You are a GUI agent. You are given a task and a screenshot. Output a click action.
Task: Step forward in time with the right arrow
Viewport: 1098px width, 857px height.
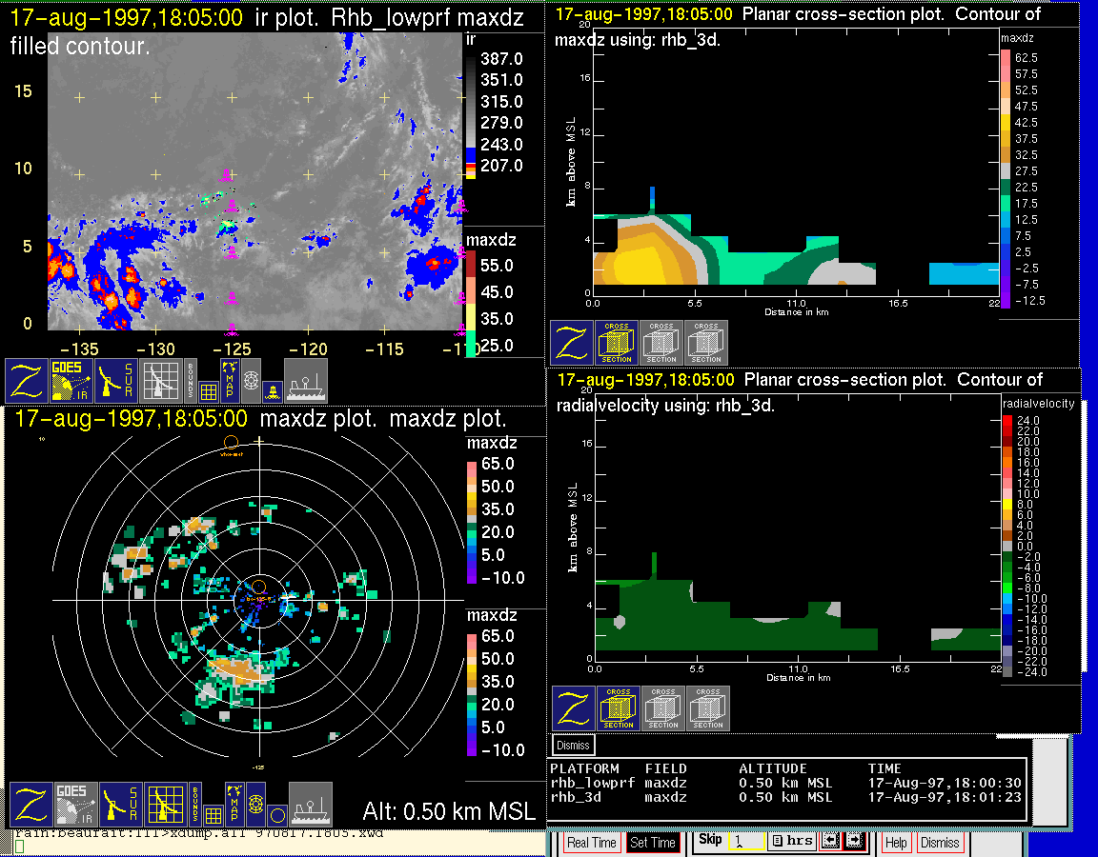coord(853,842)
